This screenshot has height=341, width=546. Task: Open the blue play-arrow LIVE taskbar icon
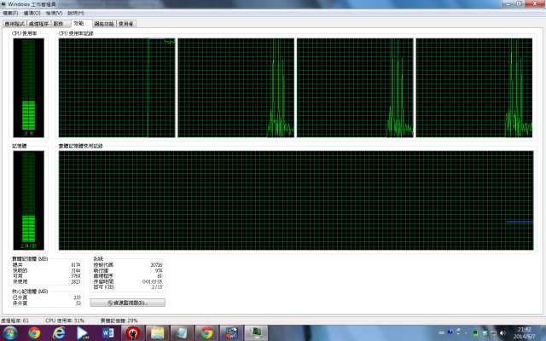pos(83,333)
